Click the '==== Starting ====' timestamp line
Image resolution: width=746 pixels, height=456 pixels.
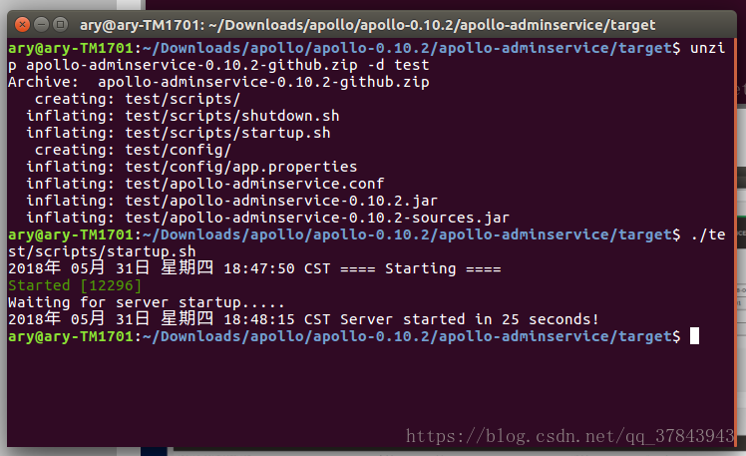point(254,268)
